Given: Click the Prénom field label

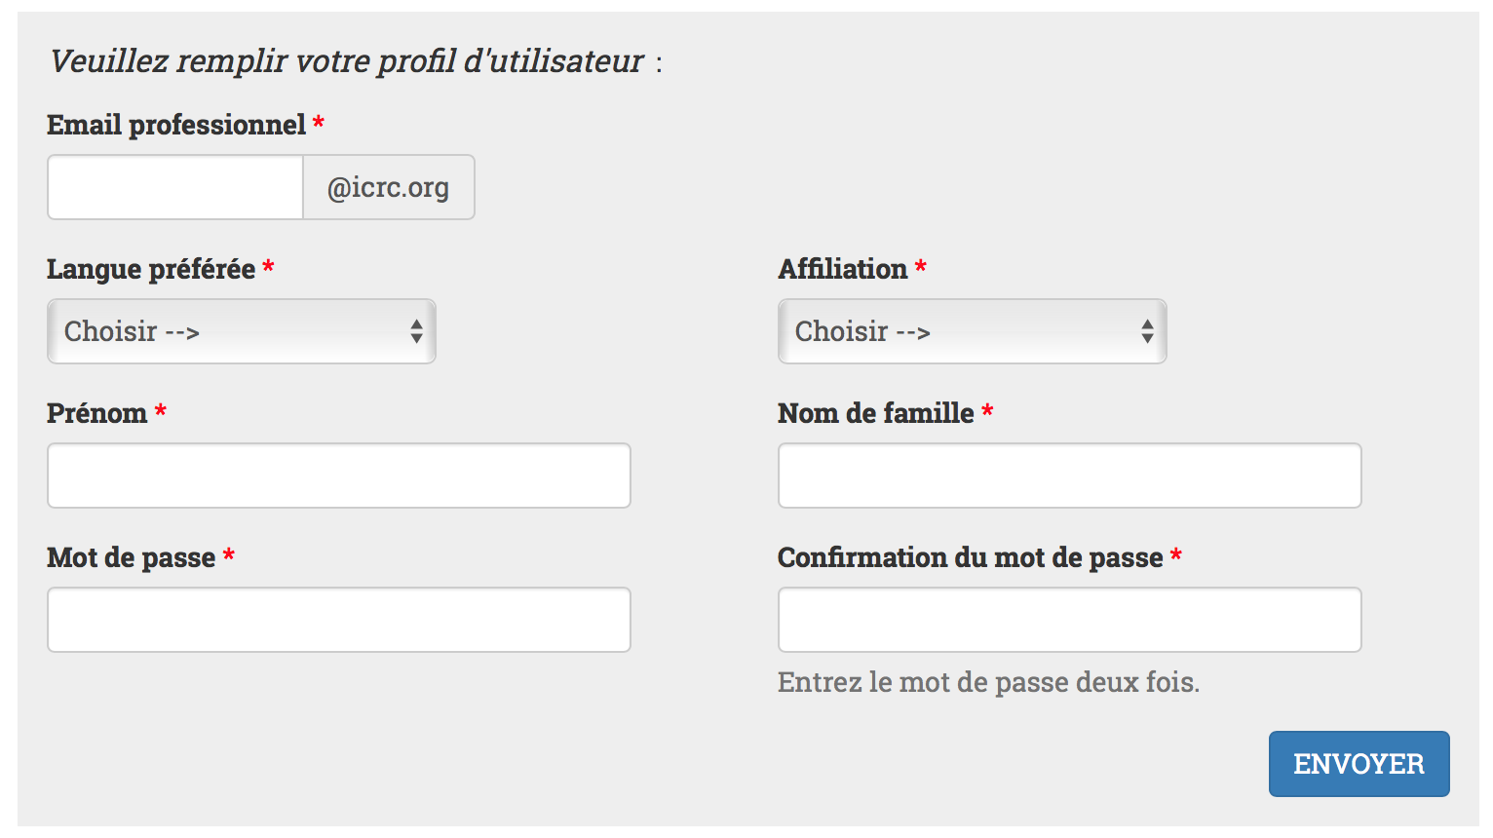Looking at the screenshot, I should click(95, 413).
